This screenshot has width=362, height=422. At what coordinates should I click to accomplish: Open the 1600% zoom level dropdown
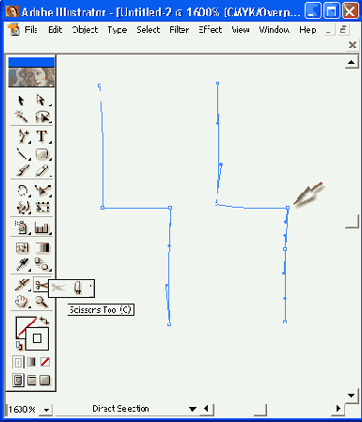click(x=47, y=410)
